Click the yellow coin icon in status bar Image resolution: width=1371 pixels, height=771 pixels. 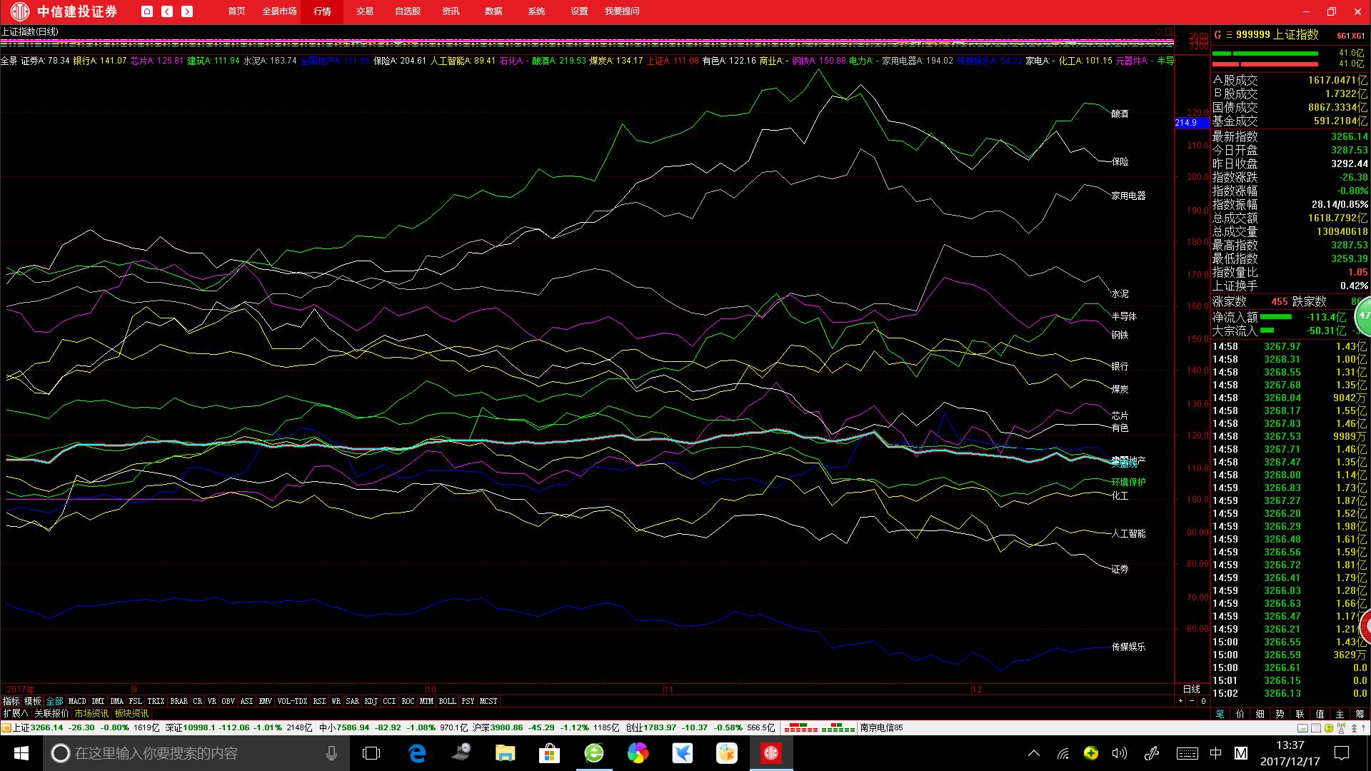point(1328,728)
